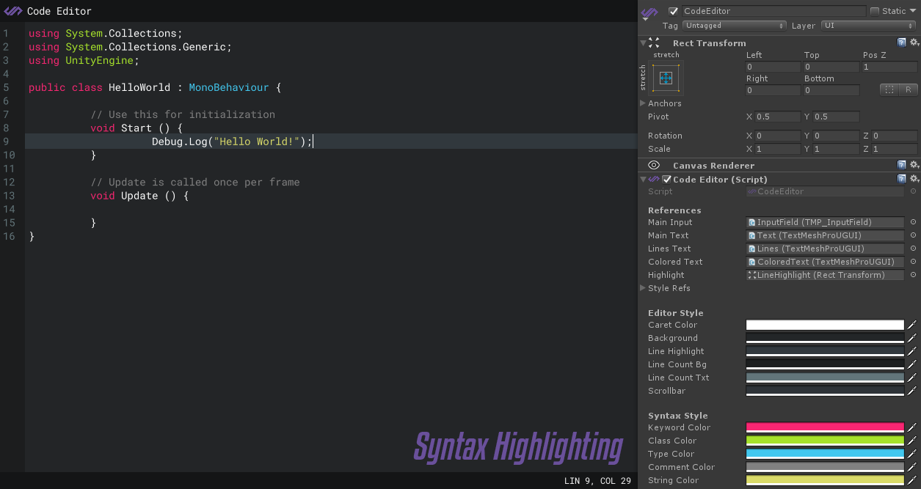The image size is (921, 489).
Task: Open the Tag dropdown showing Untagged
Action: click(734, 25)
